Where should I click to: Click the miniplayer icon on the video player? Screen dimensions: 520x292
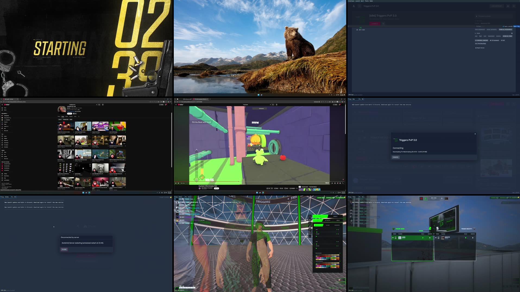click(x=337, y=183)
